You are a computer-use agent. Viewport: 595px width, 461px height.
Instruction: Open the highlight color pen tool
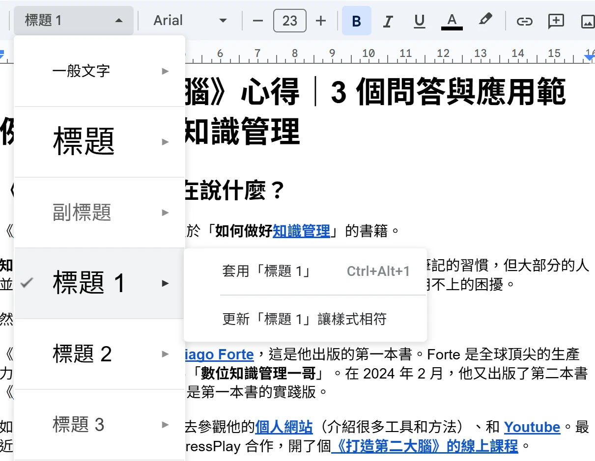[x=485, y=21]
